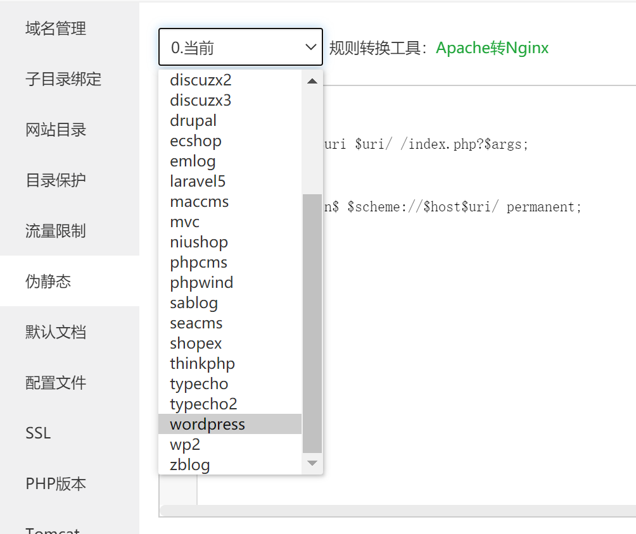Open the 域名管理 tab
636x534 pixels.
(x=56, y=28)
